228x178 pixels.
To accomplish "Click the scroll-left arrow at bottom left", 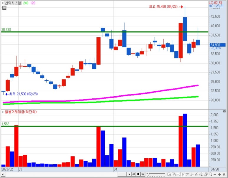I will [x=3, y=174].
